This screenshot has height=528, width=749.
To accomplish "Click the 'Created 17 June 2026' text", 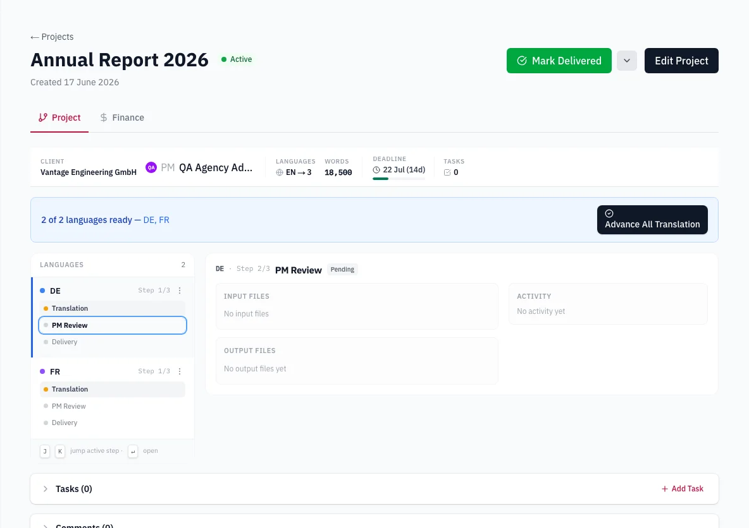I will click(x=75, y=82).
